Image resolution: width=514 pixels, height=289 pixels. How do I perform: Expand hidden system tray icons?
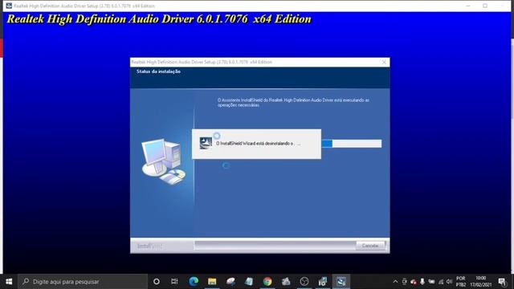tap(395, 282)
